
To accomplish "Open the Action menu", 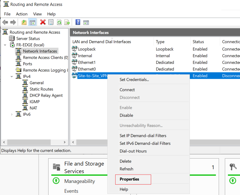I will 22,14.
